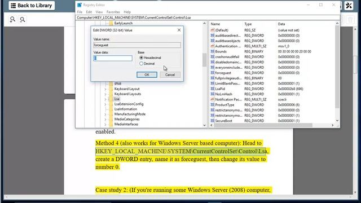Click Cancel in Edit DWORD dialog
Viewport: 361px width, 203px height.
170,75
